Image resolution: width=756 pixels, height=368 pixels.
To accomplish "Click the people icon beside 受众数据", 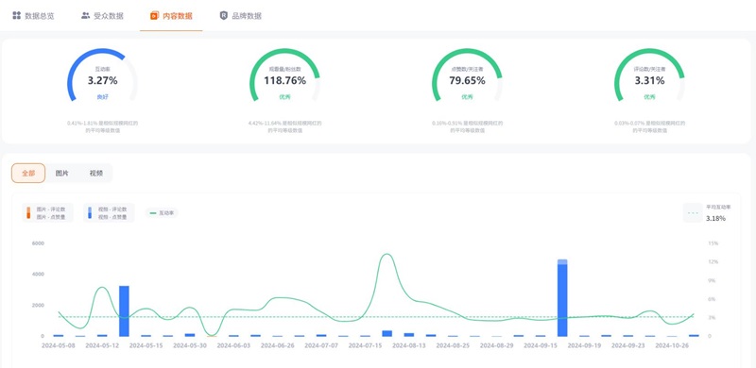I will 85,15.
